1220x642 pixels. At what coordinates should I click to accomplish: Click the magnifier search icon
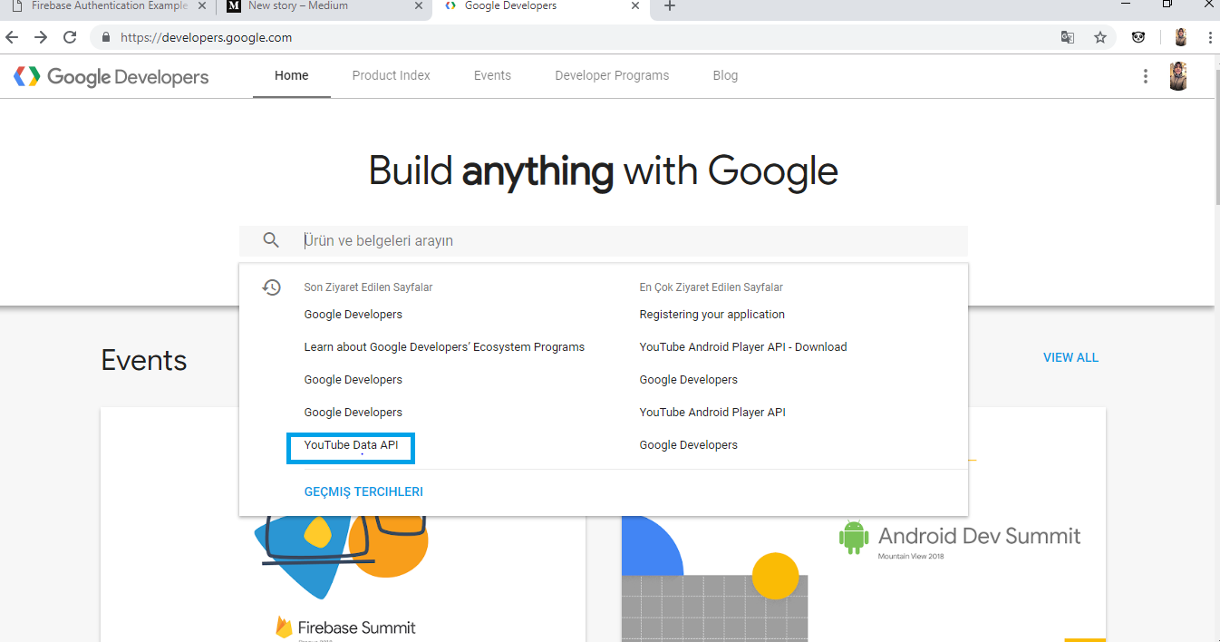tap(271, 240)
